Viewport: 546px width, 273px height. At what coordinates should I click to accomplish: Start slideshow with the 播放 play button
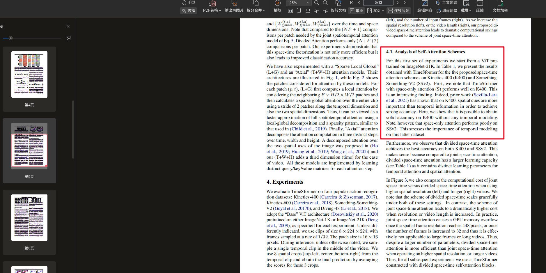tap(278, 3)
